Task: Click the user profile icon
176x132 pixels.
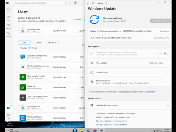Action: coord(75,3)
